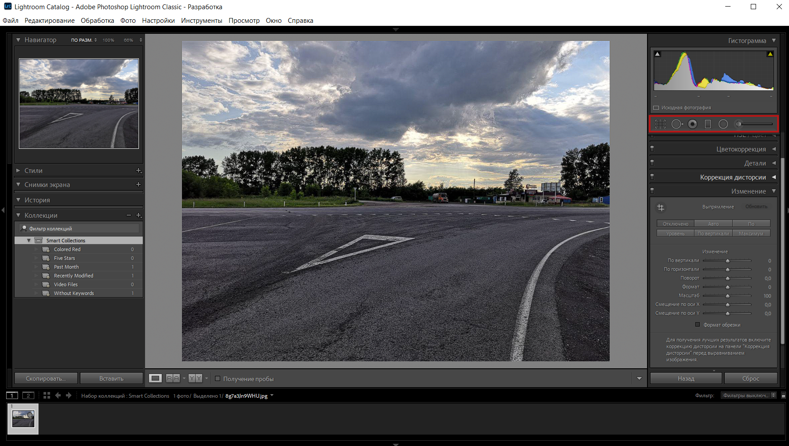This screenshot has height=446, width=789.
Task: Activate the Spot Removal tool
Action: pyautogui.click(x=677, y=124)
